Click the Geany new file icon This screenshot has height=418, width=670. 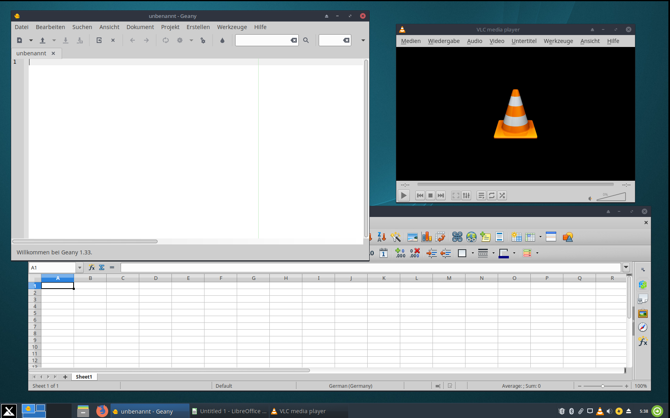coord(19,40)
